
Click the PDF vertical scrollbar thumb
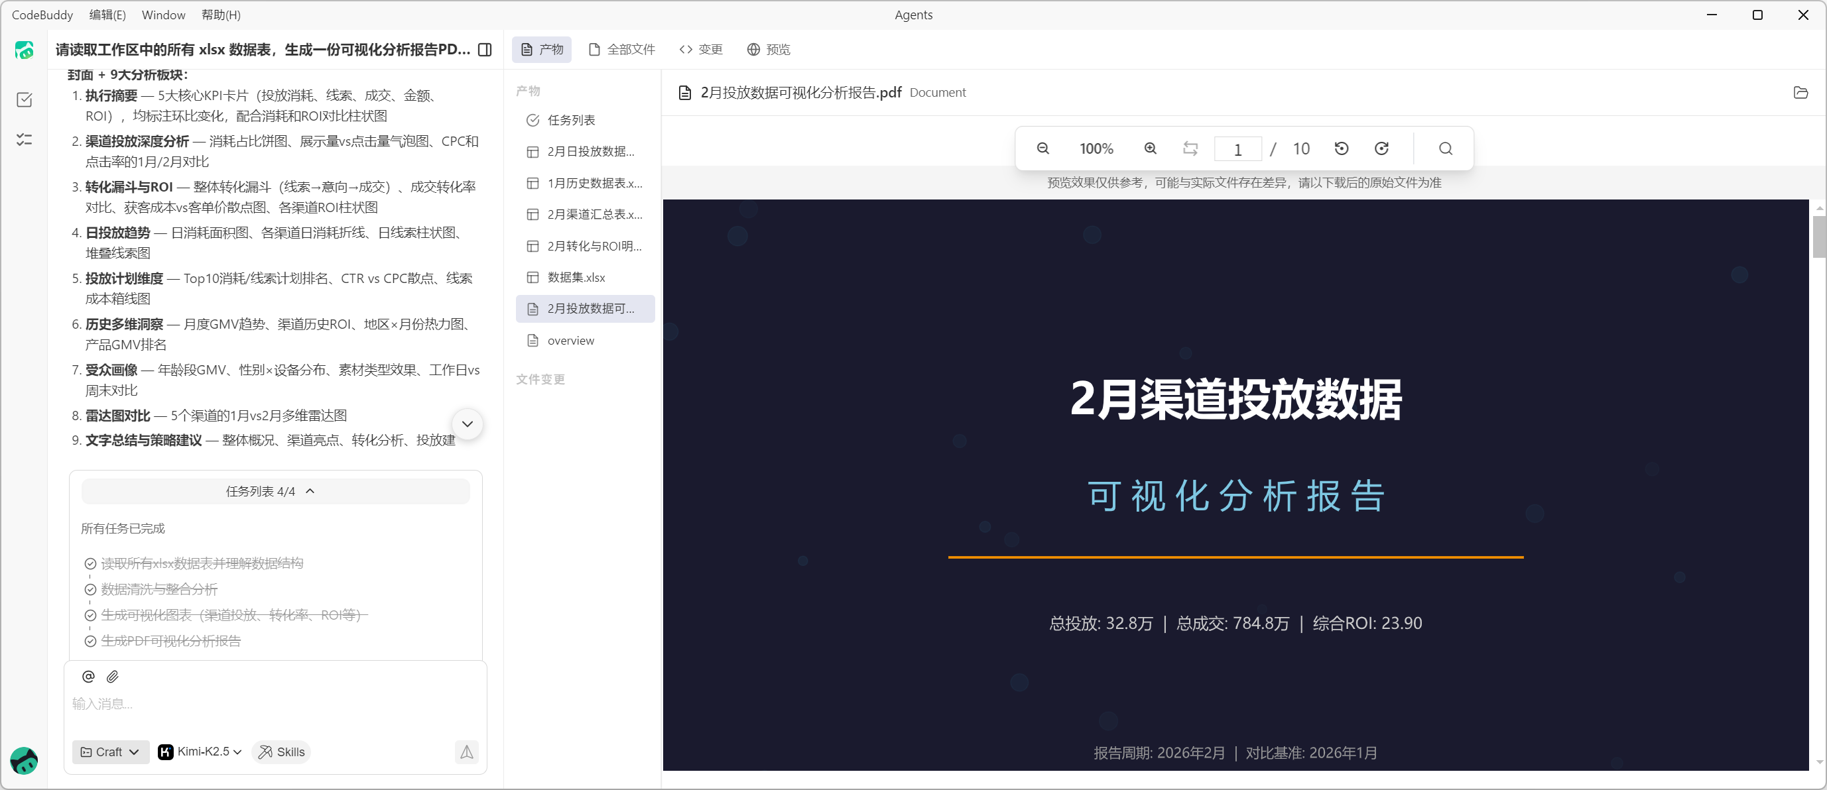coord(1818,237)
